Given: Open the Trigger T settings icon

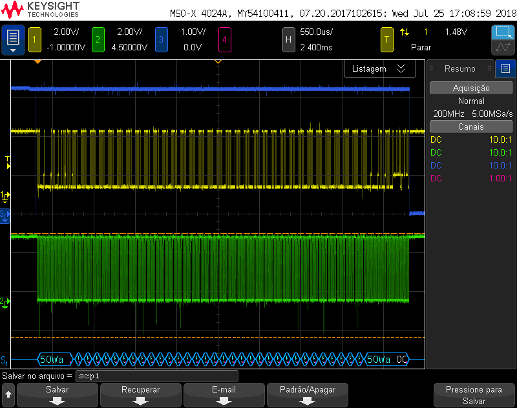Looking at the screenshot, I should point(386,40).
